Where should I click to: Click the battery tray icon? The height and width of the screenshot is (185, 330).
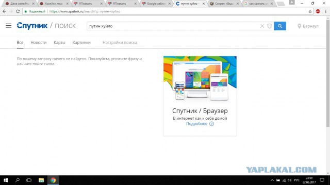pyautogui.click(x=278, y=180)
